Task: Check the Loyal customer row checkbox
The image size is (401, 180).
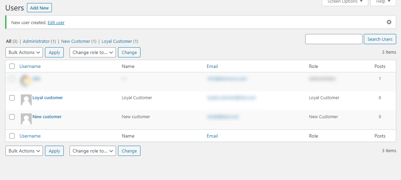Action: (x=12, y=98)
